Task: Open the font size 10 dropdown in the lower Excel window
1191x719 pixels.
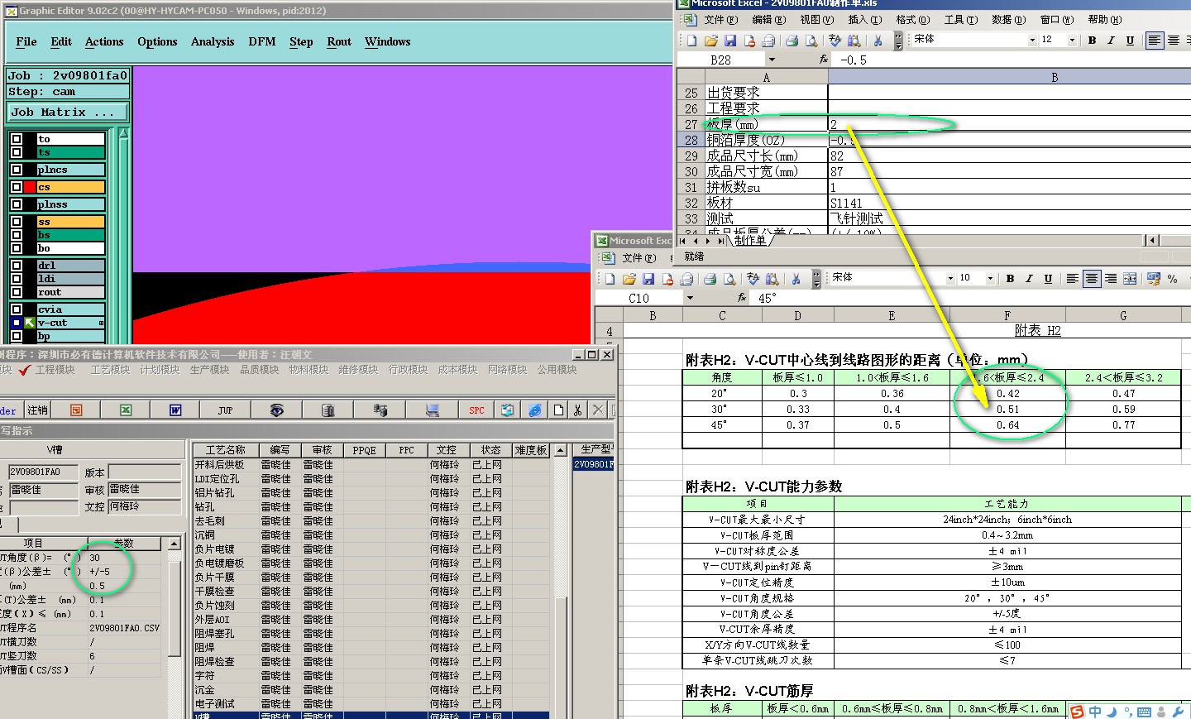Action: [x=990, y=279]
